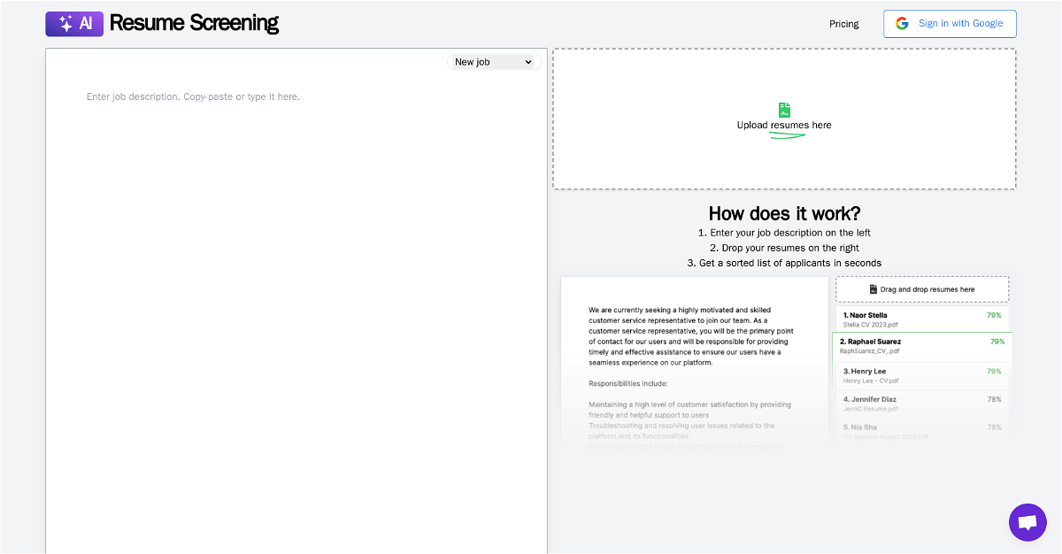Click the sample job description preview
The height and width of the screenshot is (554, 1062).
point(694,363)
